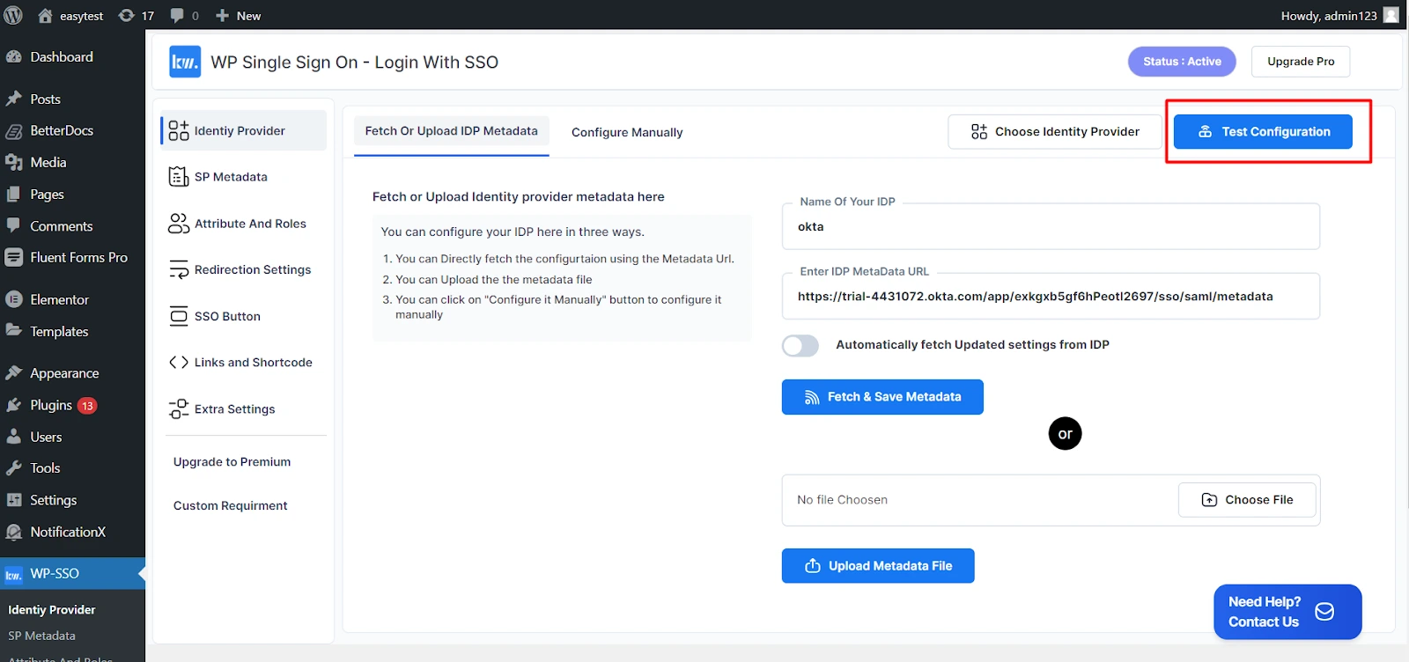Click the BetterDocs icon in sidebar
1409x662 pixels.
tap(14, 131)
